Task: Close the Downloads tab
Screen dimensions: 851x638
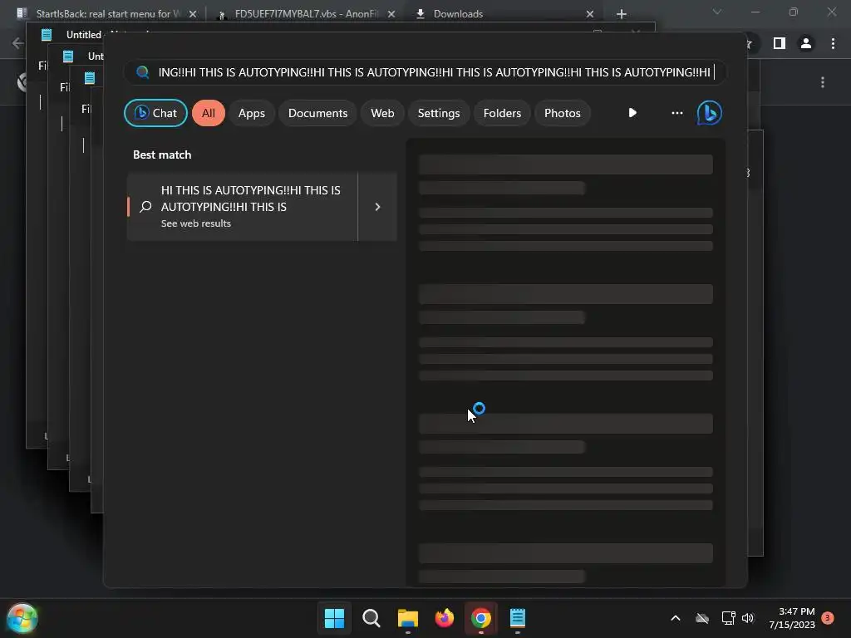Action: pos(590,14)
